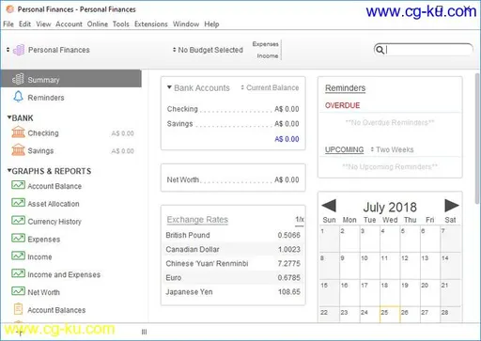This screenshot has width=481, height=341.
Task: Collapse the BANK sidebar section
Action: click(x=9, y=117)
